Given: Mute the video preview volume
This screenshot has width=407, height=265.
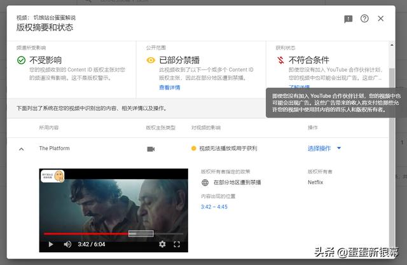Looking at the screenshot, I should click(x=67, y=244).
